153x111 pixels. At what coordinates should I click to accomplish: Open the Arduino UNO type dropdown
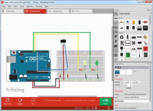point(137,97)
